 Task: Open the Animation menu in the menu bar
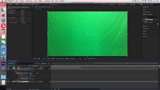point(47,1)
